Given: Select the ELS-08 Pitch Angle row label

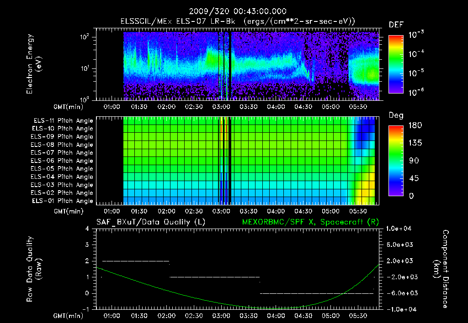Looking at the screenshot, I should pos(62,145).
